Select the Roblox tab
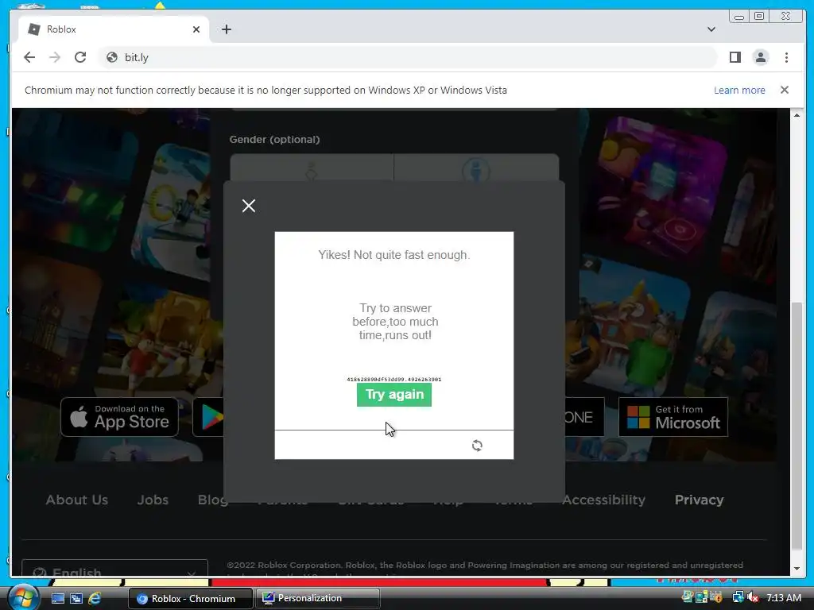 (x=114, y=29)
